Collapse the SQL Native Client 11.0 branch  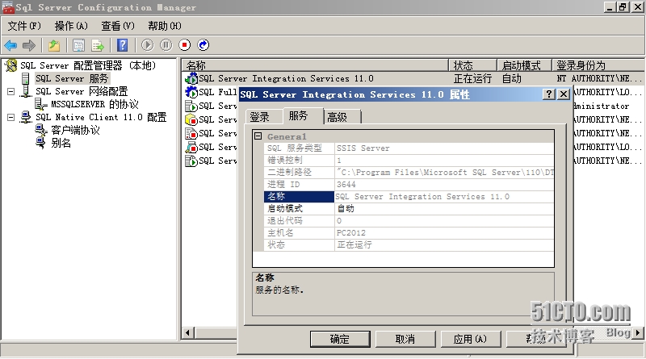(11, 117)
